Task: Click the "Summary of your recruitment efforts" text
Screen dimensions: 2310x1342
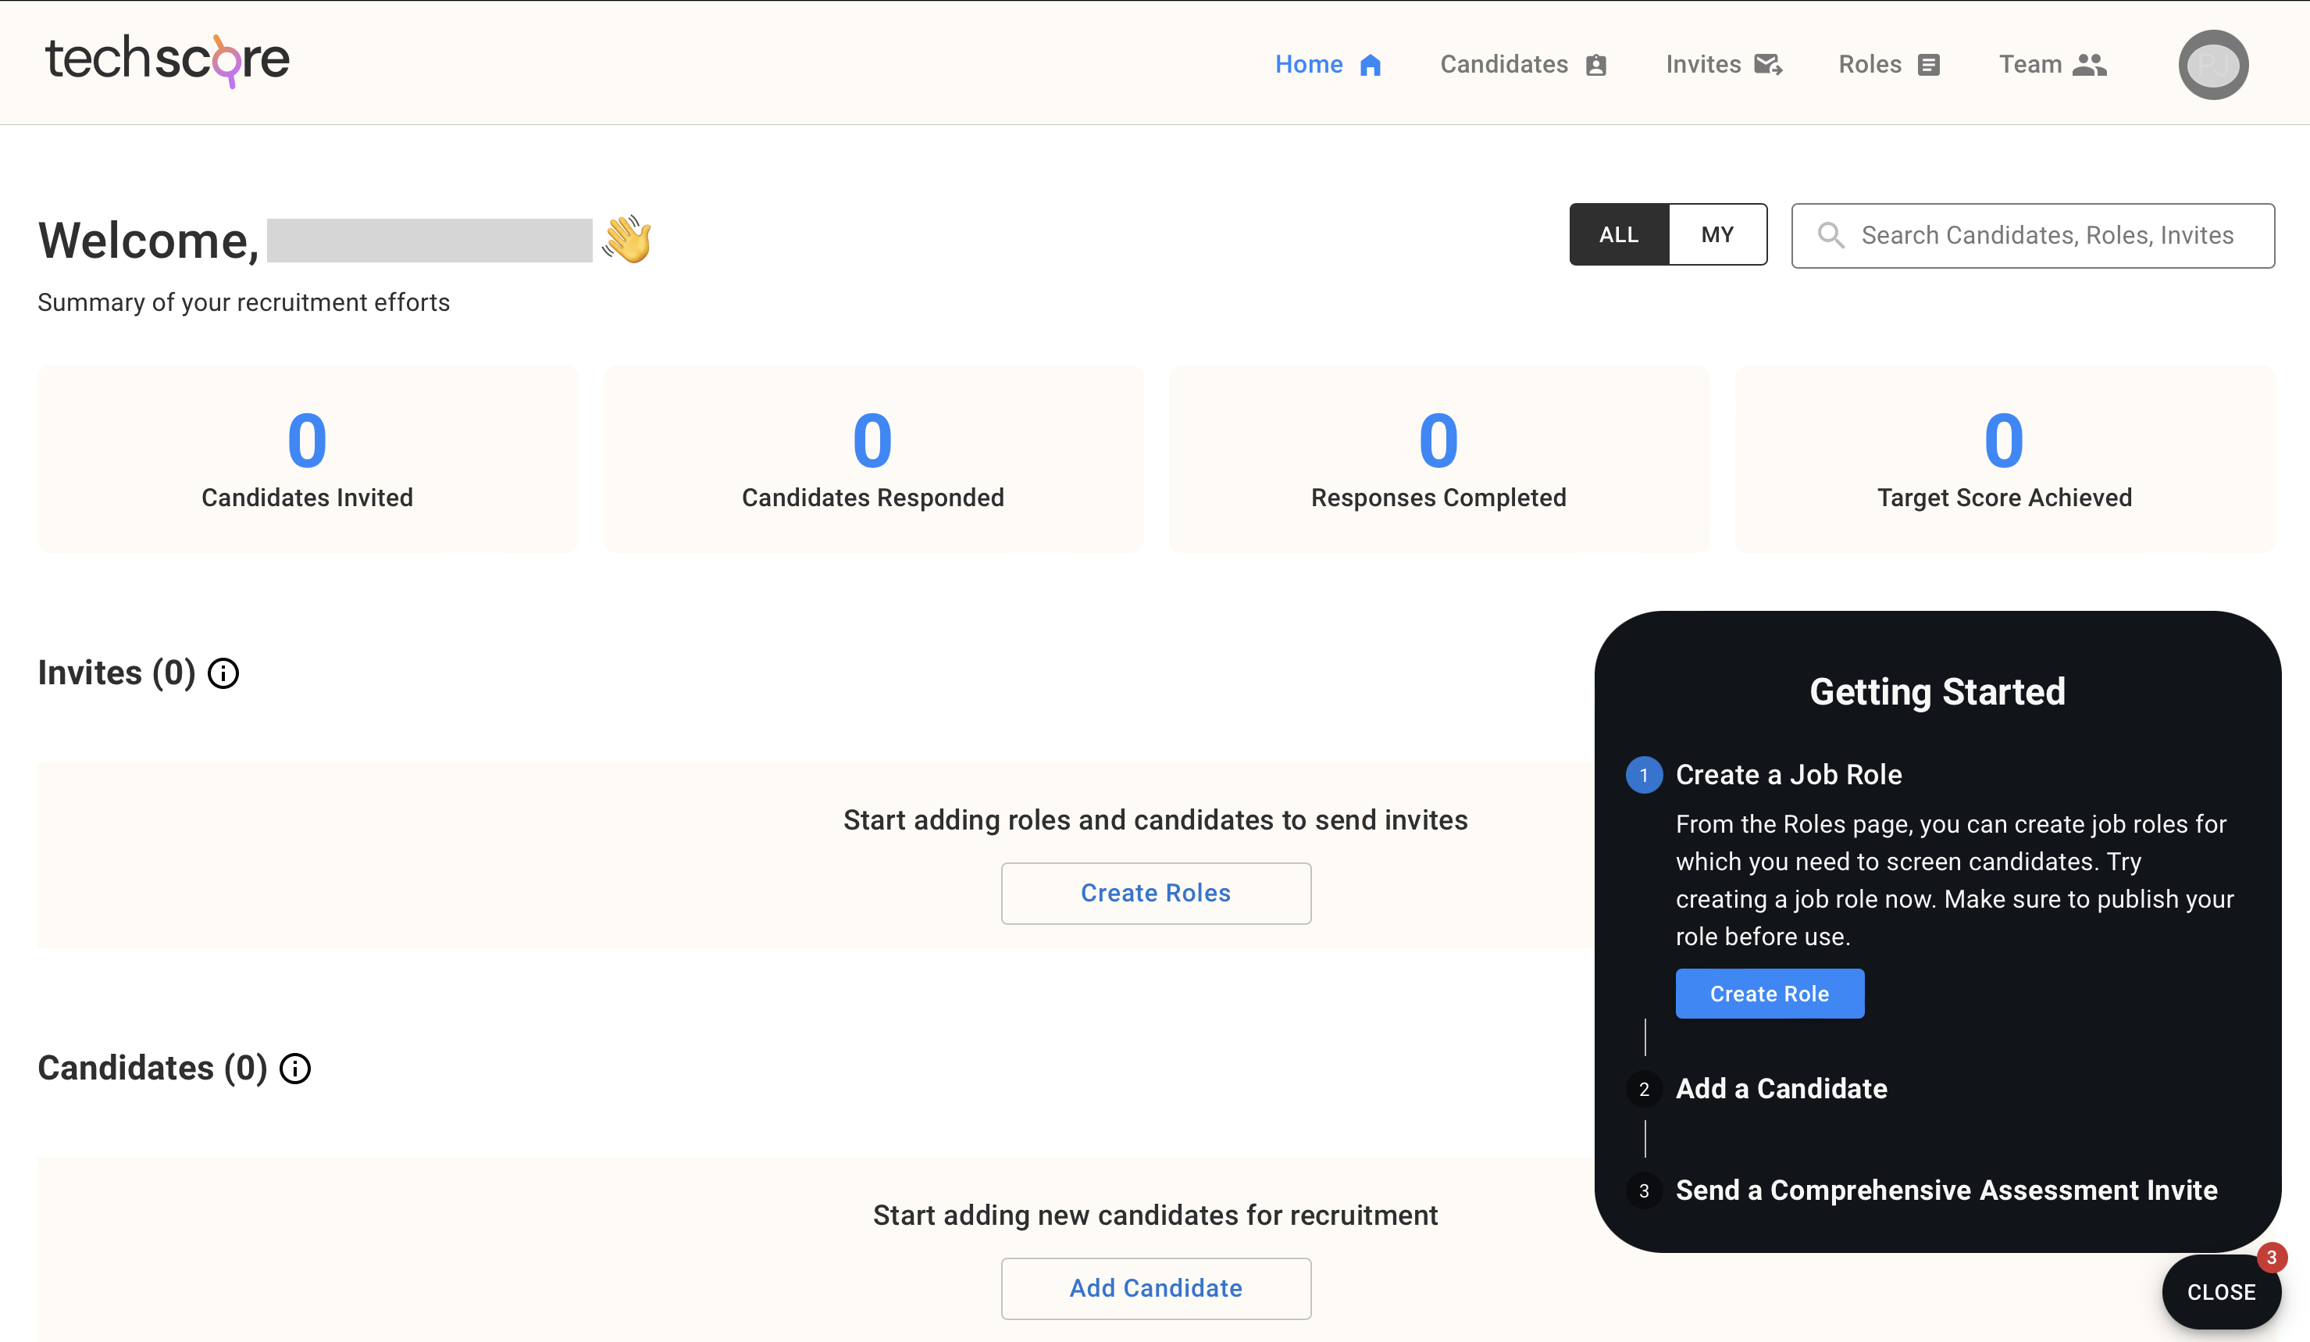Action: 244,302
